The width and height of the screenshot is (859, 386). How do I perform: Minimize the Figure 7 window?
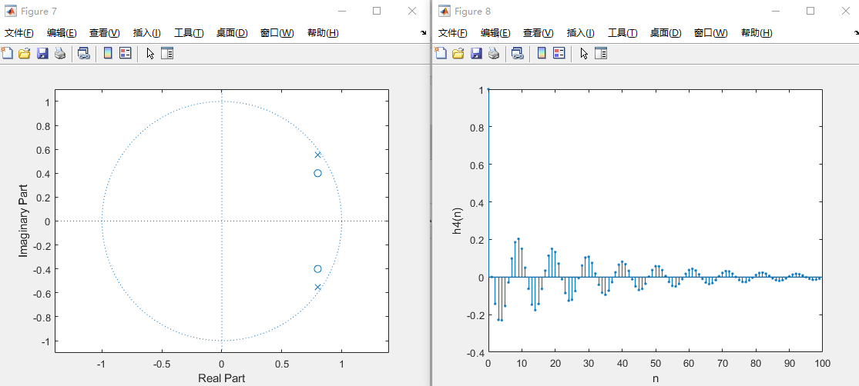(342, 11)
